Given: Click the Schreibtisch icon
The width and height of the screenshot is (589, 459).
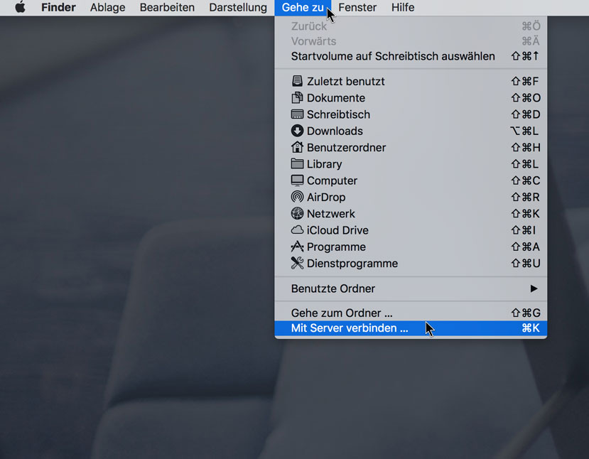Looking at the screenshot, I should pyautogui.click(x=297, y=114).
